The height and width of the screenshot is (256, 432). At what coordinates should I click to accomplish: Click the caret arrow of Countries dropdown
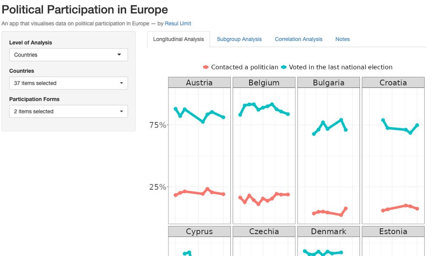pos(121,83)
